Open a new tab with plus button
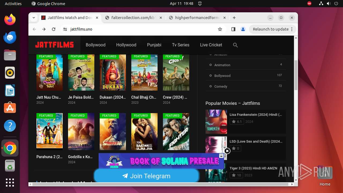The height and width of the screenshot is (193, 343). [x=234, y=18]
